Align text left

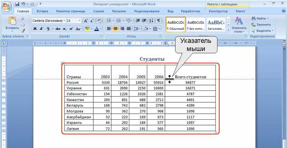click(109, 29)
